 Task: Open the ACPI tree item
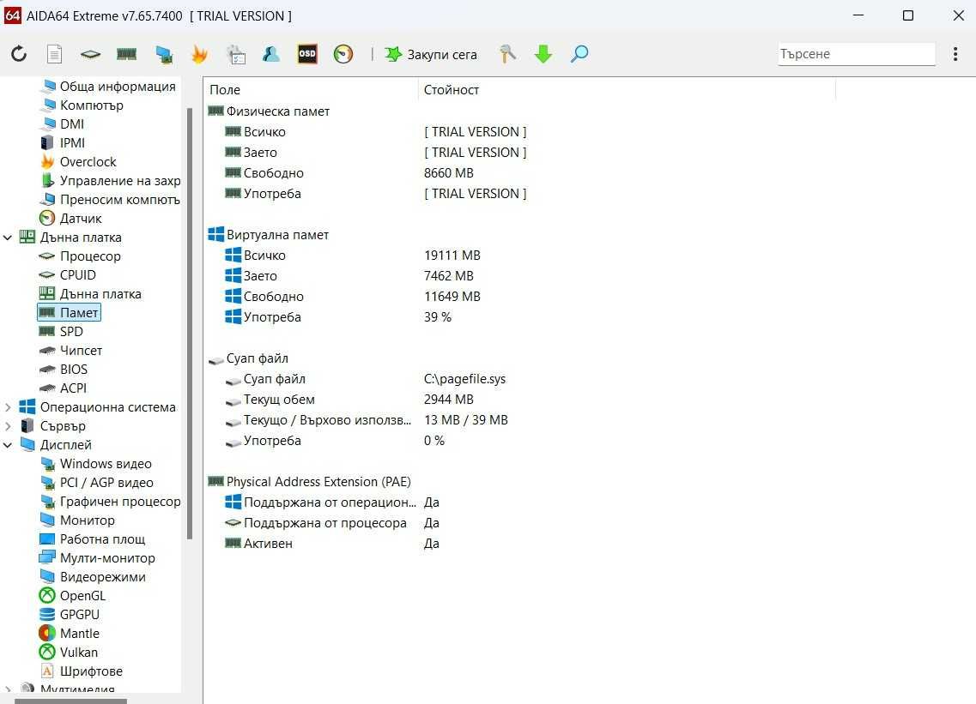[x=64, y=388]
